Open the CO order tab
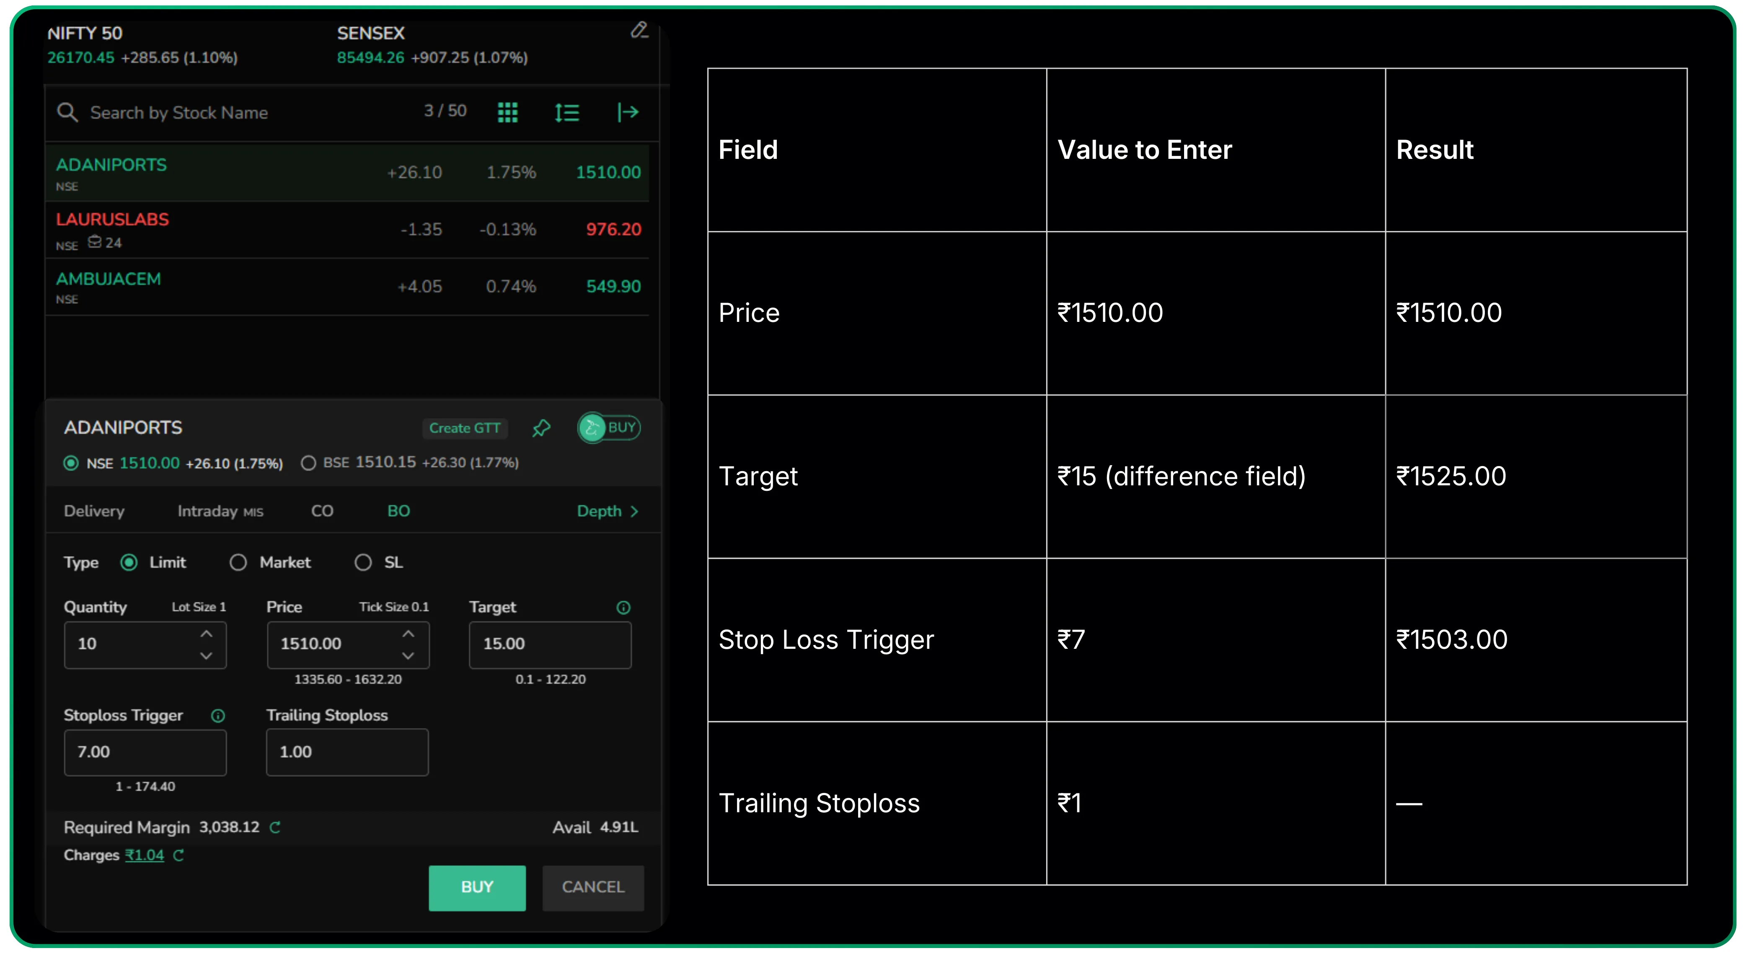 [x=322, y=511]
